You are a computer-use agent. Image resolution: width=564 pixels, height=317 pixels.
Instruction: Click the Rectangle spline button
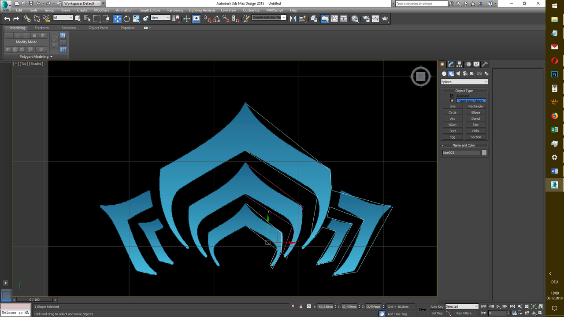[x=475, y=107]
